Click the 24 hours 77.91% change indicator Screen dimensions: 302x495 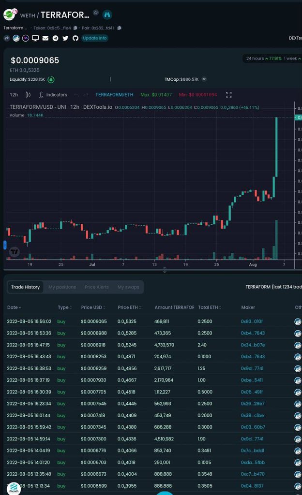(264, 58)
